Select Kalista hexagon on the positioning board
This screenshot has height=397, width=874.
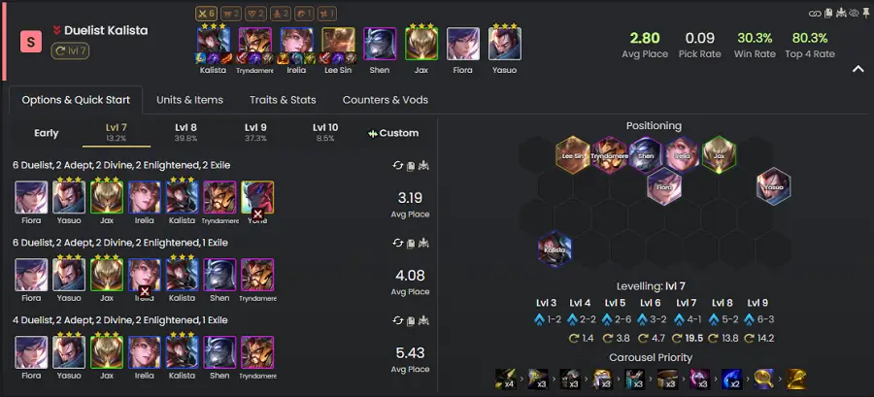[555, 248]
